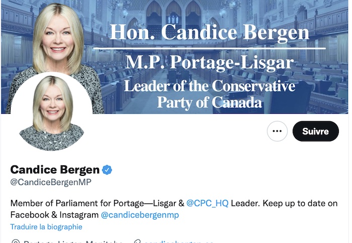Click the Party of Canada banner line
The image size is (352, 243).
(210, 103)
